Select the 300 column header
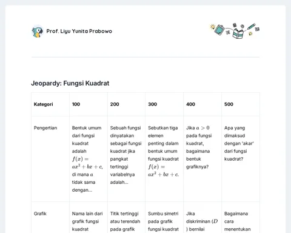Screen dimensions: 291x233 [x=164, y=104]
